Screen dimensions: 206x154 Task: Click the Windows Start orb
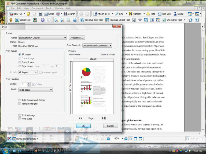pos(6,151)
